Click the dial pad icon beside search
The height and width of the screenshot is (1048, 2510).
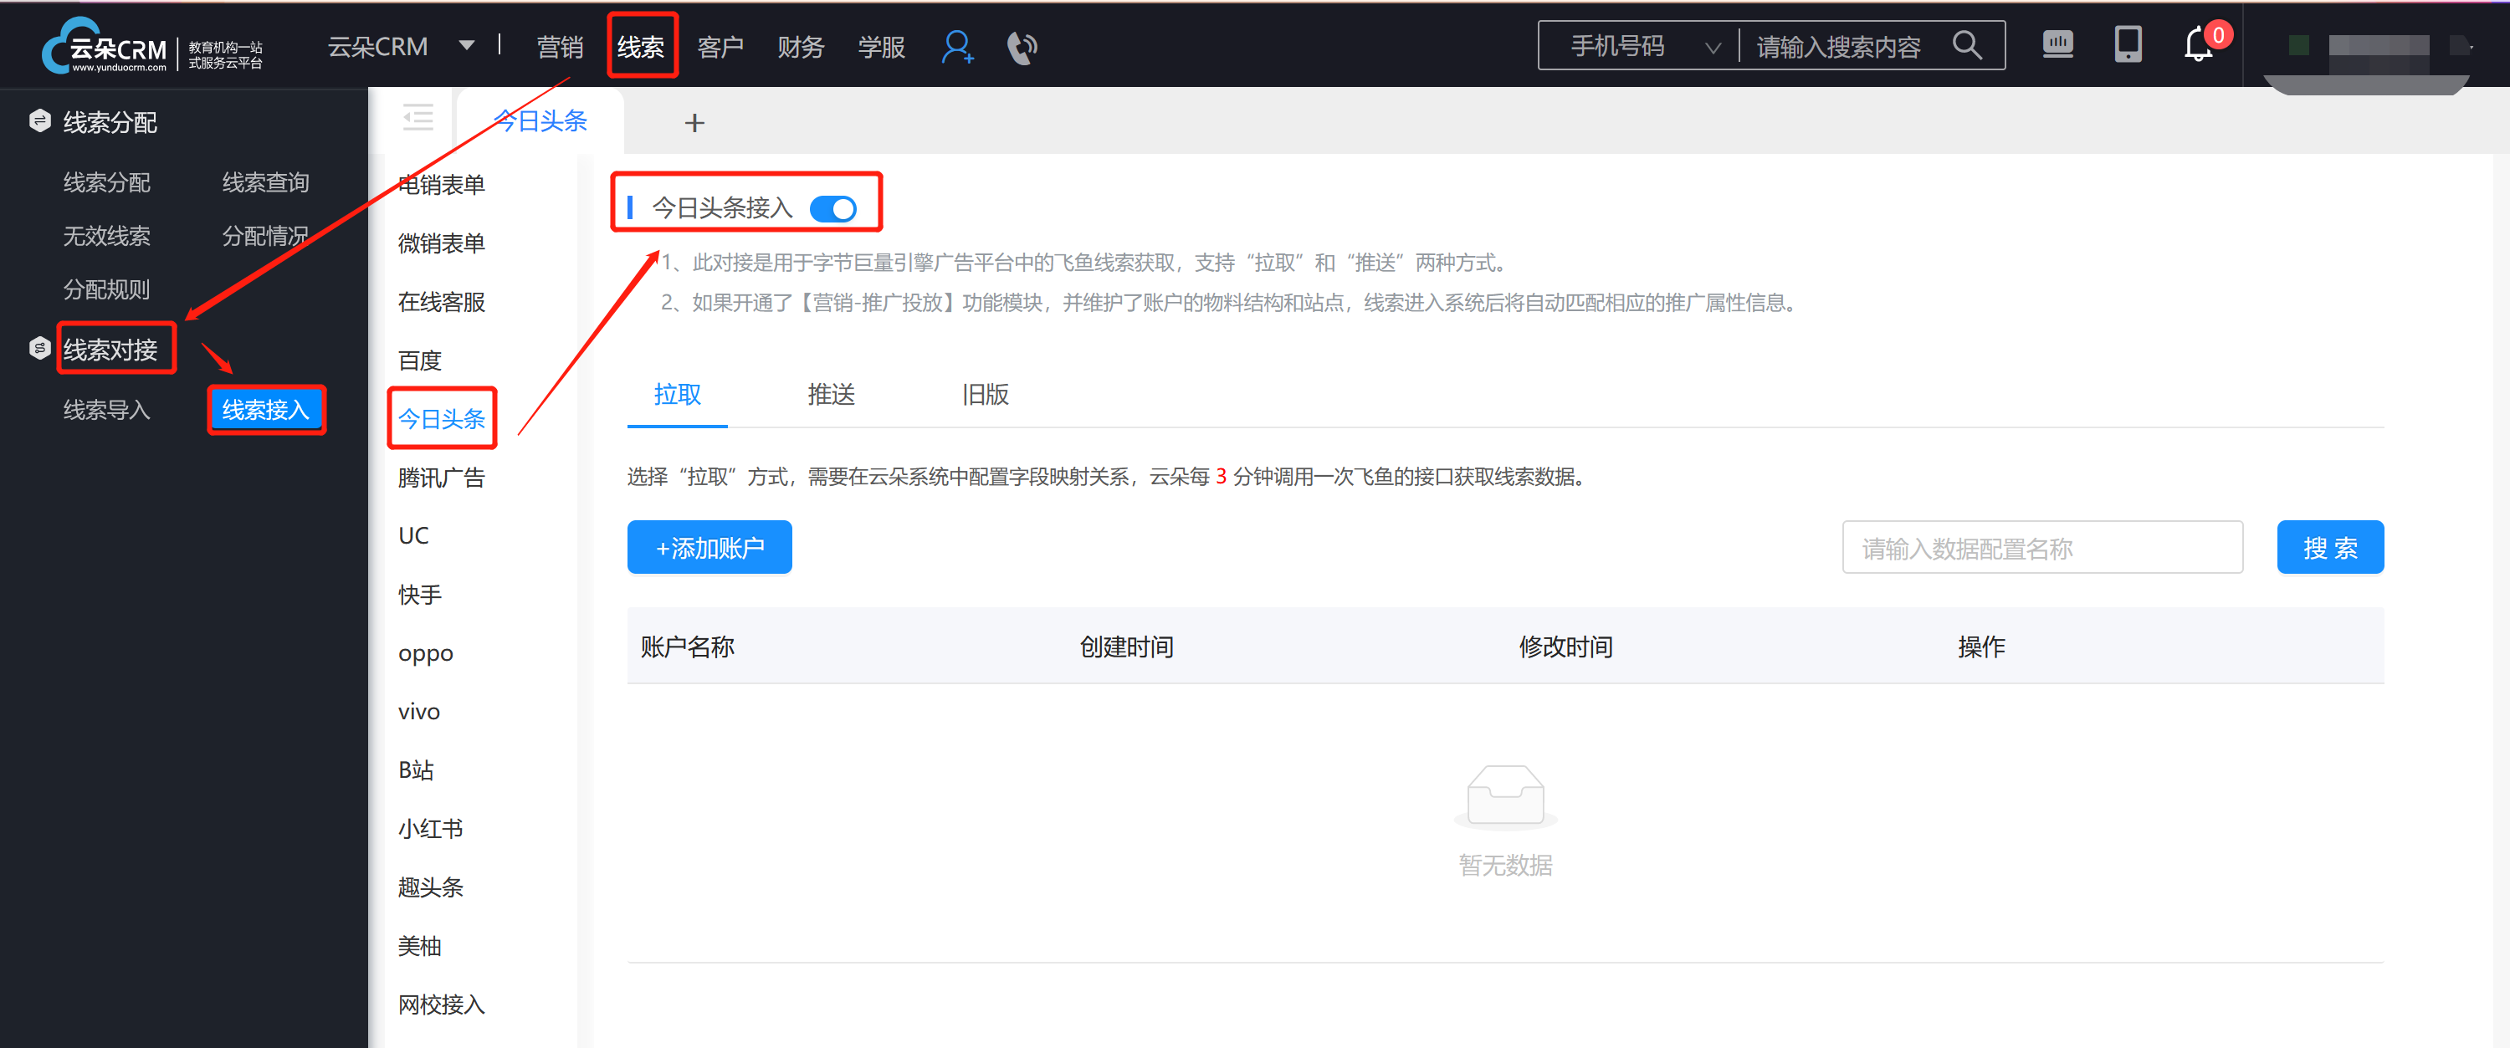coord(2057,45)
